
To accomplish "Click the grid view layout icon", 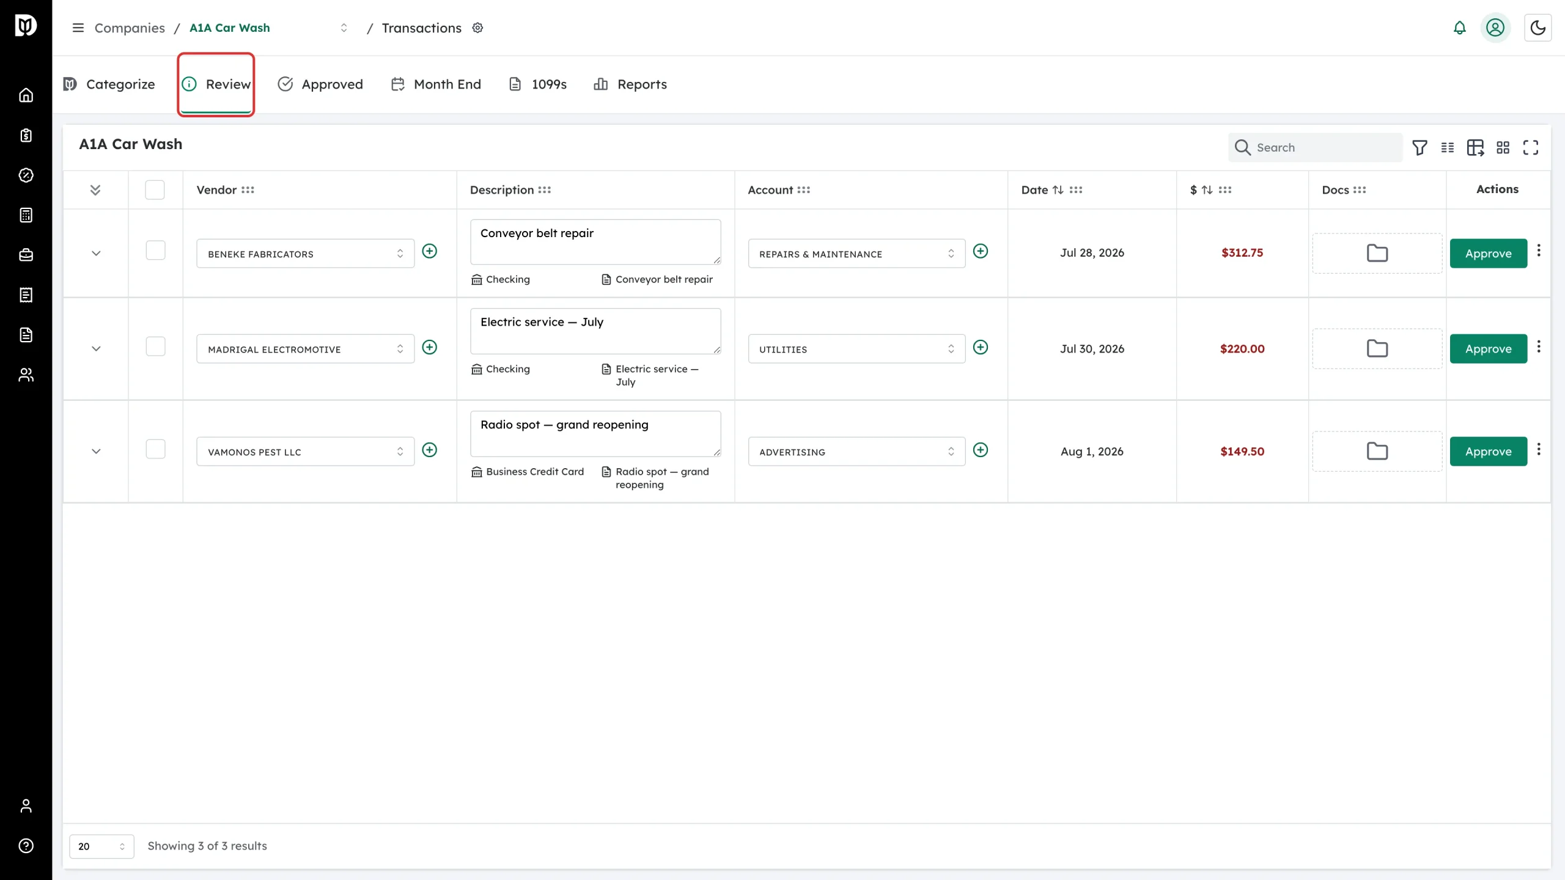I will click(1503, 147).
